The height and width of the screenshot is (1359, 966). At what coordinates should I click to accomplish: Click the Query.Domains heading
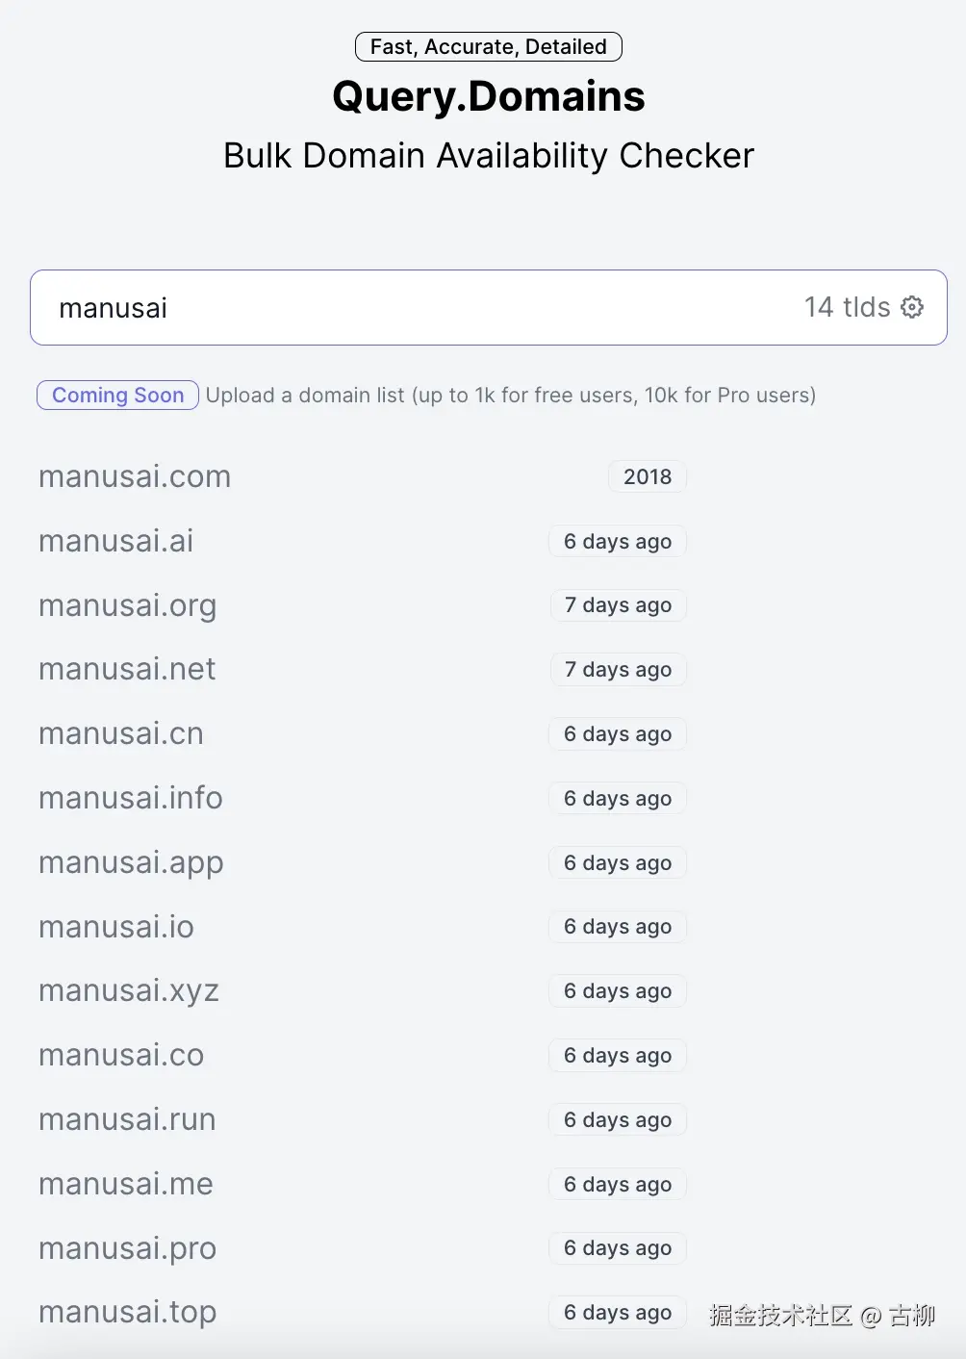(488, 96)
